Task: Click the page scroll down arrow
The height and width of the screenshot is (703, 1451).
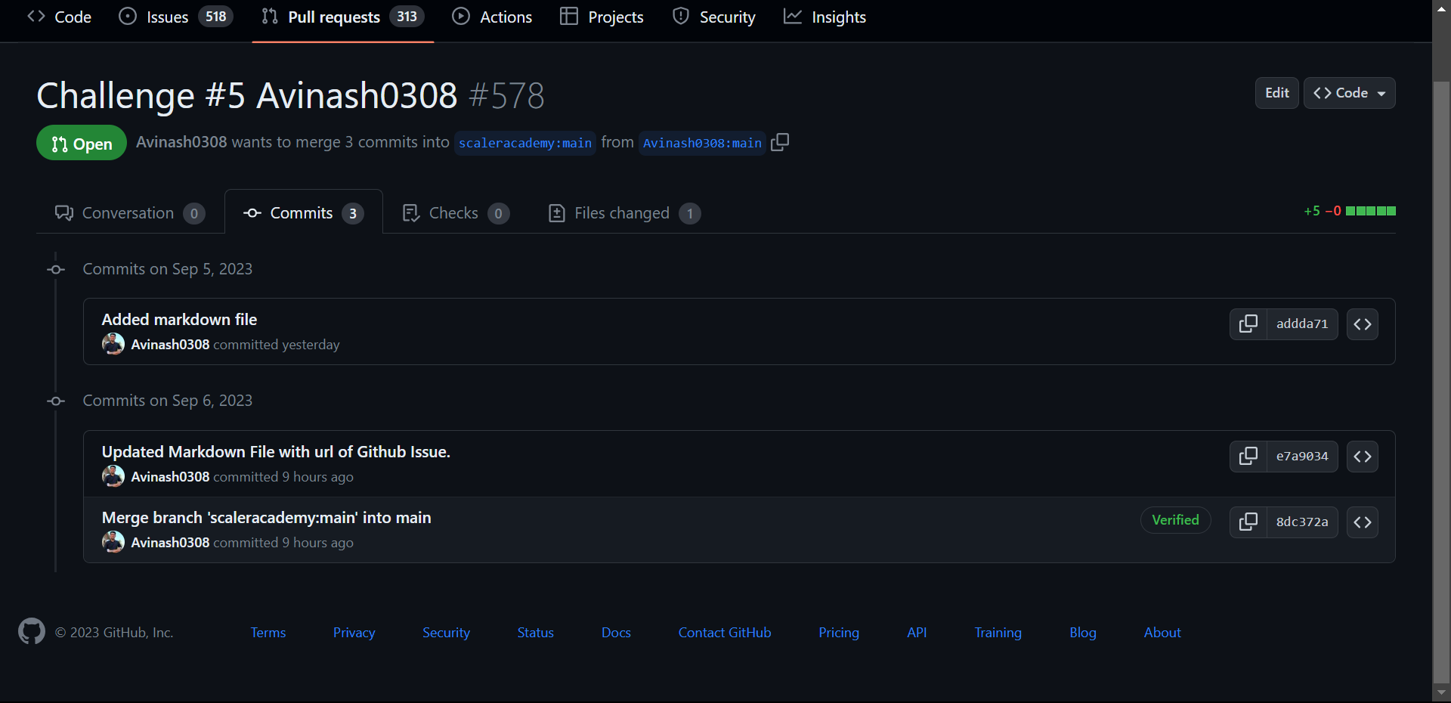Action: point(1441,692)
